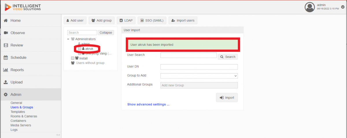Click the User Import panel header
The height and width of the screenshot is (138, 347).
(182, 30)
